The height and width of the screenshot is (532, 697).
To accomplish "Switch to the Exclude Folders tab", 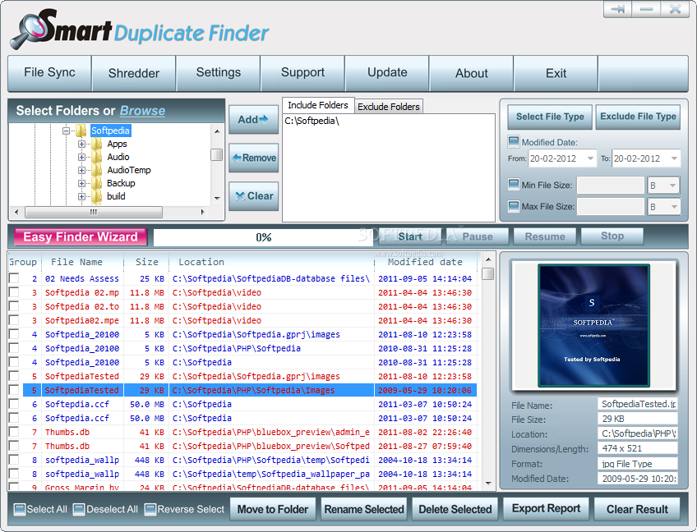I will [389, 107].
